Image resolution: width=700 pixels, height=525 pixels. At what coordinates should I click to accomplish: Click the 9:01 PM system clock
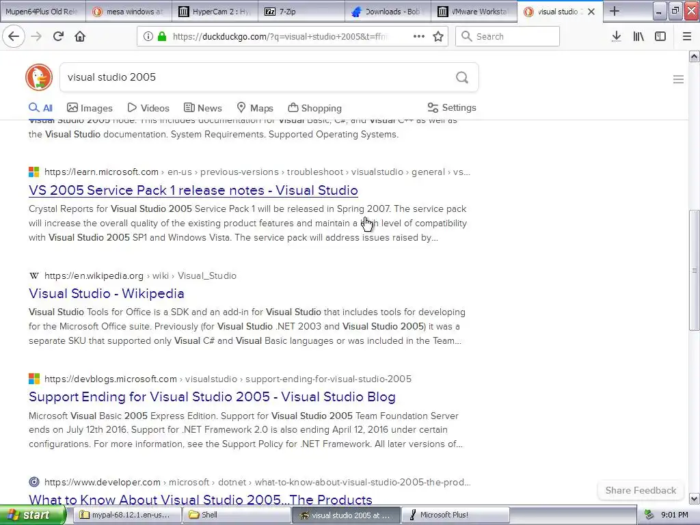[x=675, y=515]
